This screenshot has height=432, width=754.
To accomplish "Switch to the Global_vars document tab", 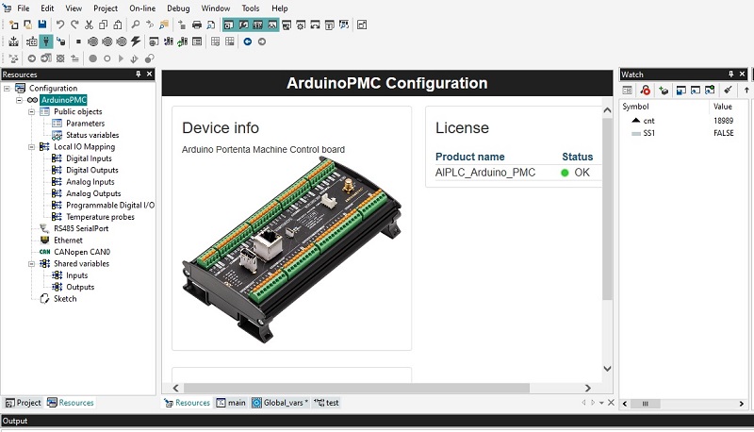I will pos(280,403).
